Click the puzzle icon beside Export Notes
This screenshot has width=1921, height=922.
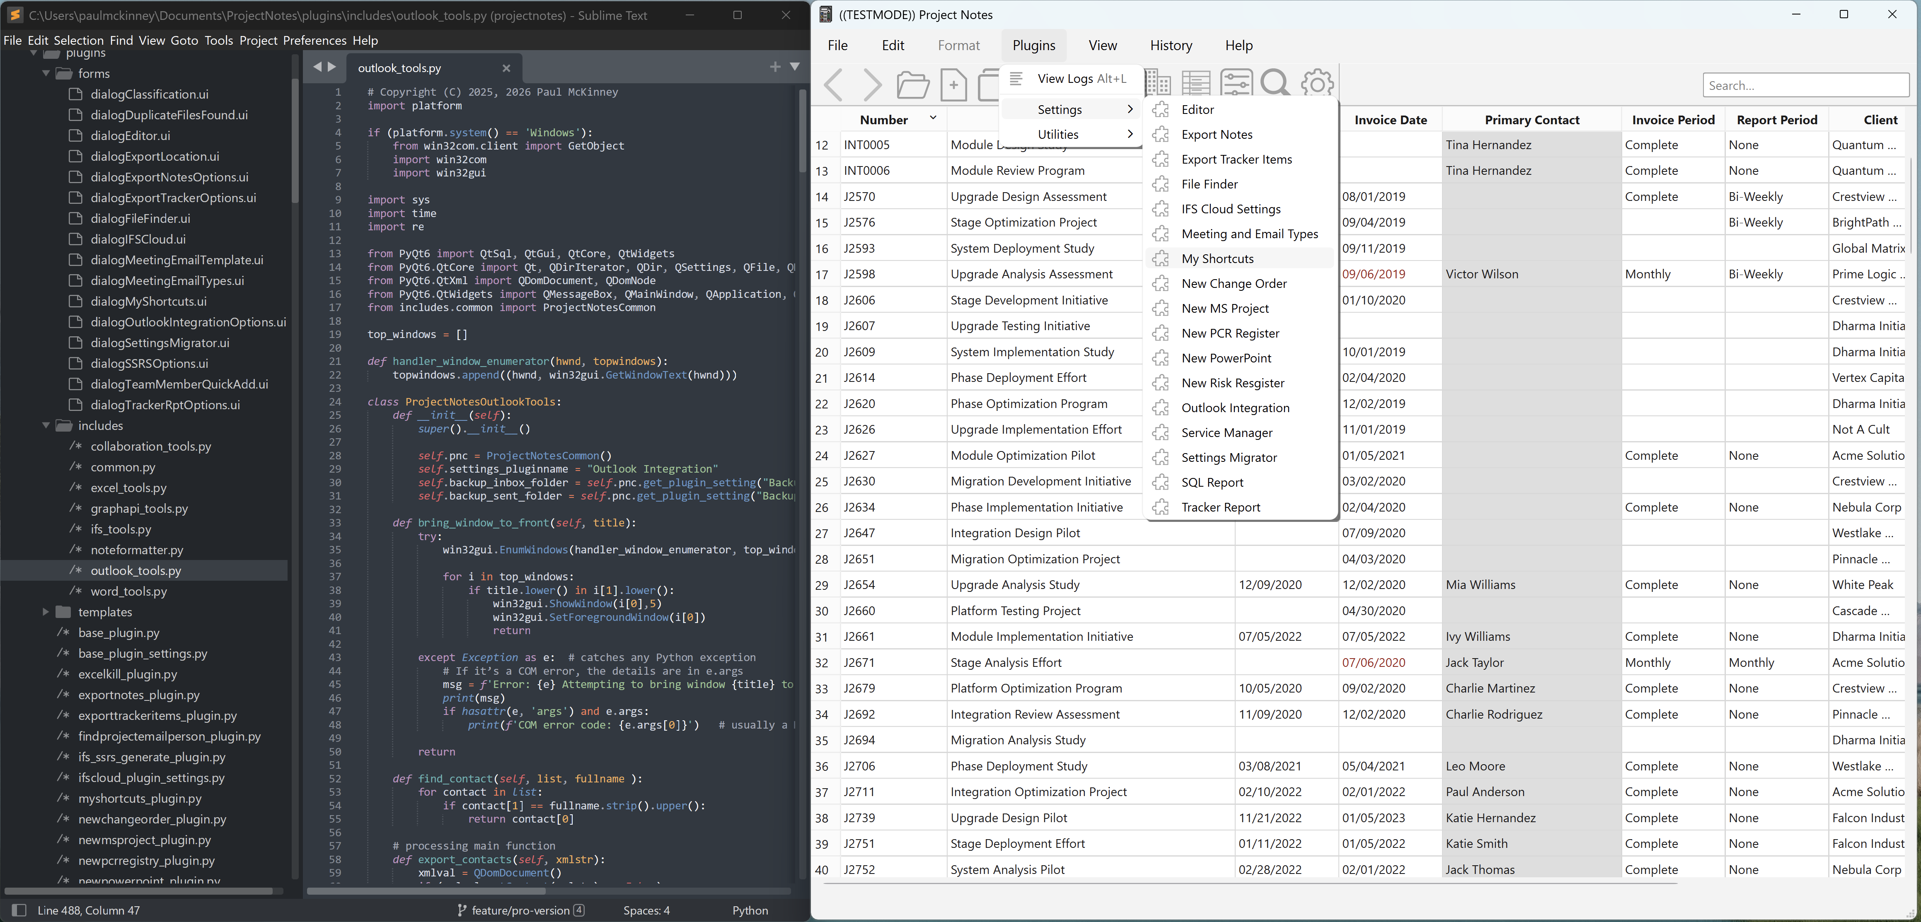1160,134
